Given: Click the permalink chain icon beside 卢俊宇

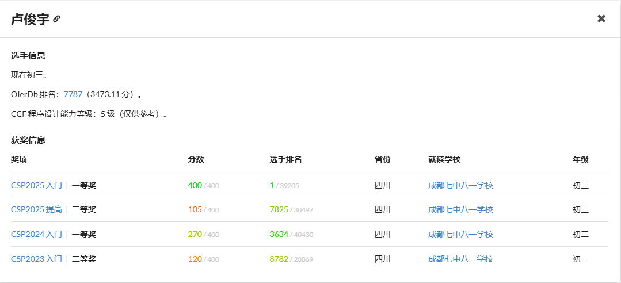Looking at the screenshot, I should click(x=56, y=19).
